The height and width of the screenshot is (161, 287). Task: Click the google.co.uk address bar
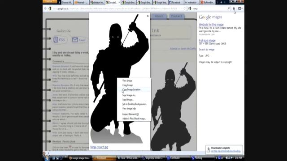click(117, 8)
